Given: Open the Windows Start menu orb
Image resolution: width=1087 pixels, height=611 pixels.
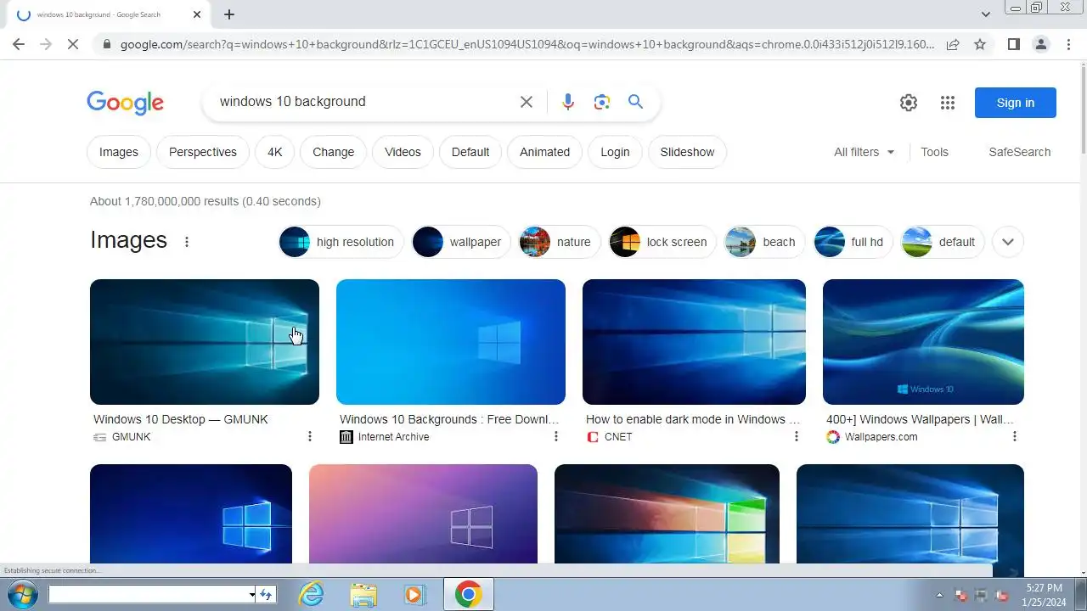Looking at the screenshot, I should click(21, 594).
